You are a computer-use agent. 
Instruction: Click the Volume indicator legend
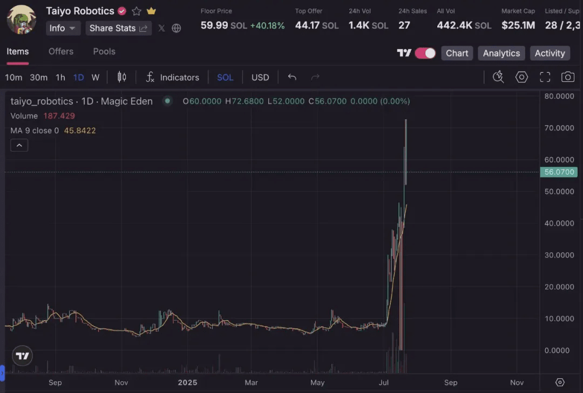[x=43, y=116]
